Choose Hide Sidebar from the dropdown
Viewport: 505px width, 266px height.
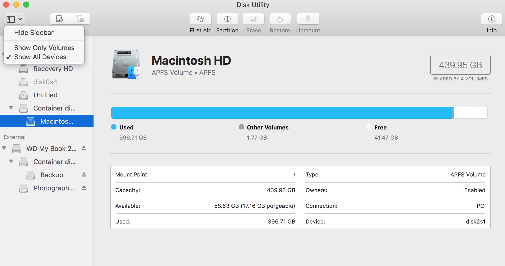34,32
